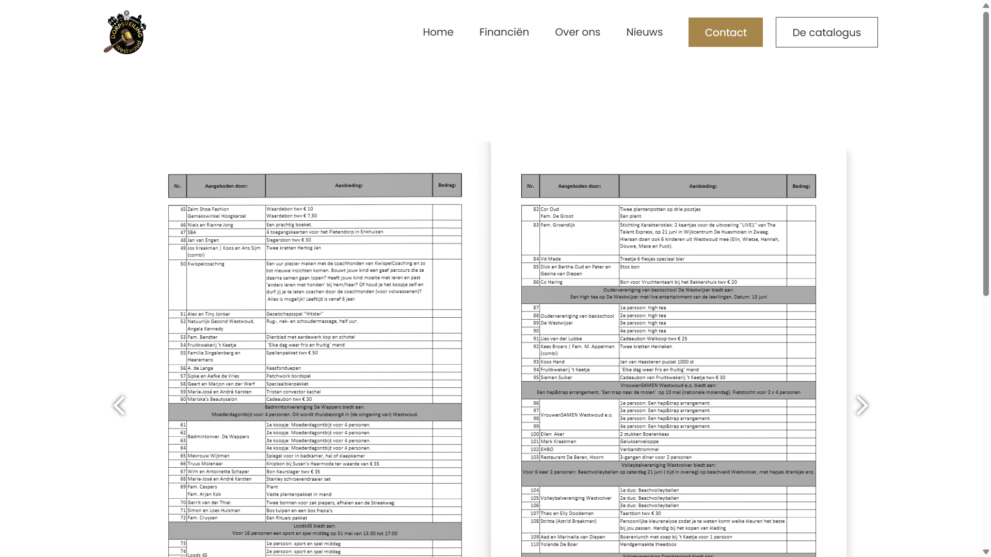The height and width of the screenshot is (557, 991).
Task: Click Kwispelcoaching entry number 50
Action: 205,264
